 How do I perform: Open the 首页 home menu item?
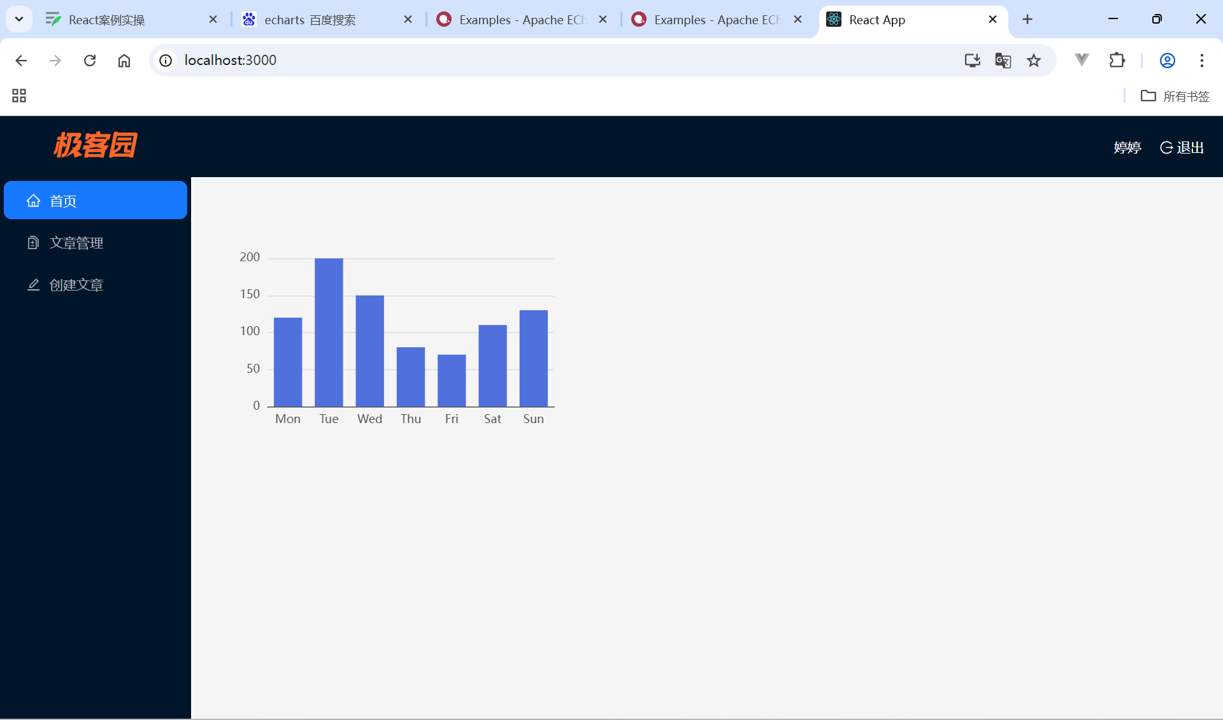[x=96, y=201]
